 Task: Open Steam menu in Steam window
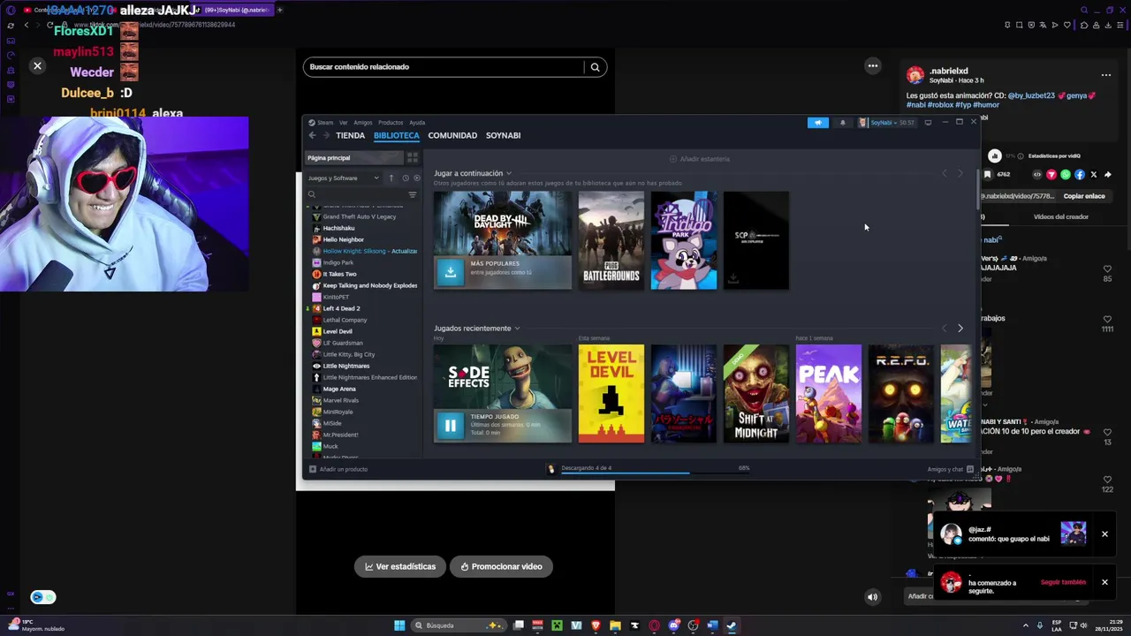pos(325,123)
